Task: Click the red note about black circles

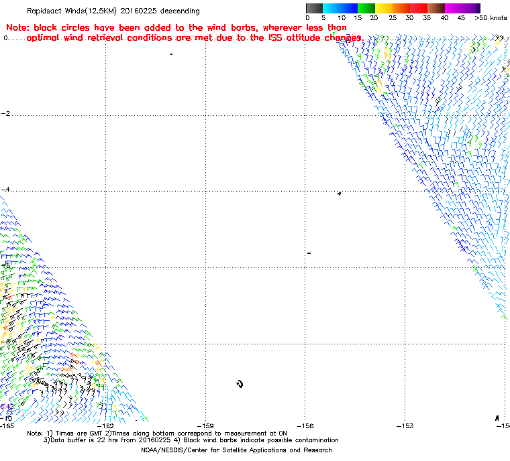Action: pyautogui.click(x=185, y=33)
